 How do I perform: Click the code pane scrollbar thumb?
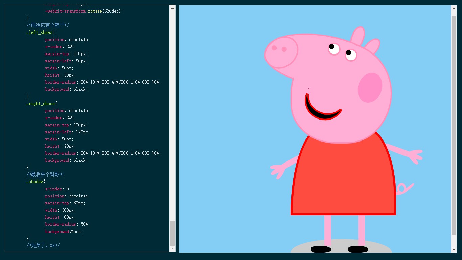172,233
